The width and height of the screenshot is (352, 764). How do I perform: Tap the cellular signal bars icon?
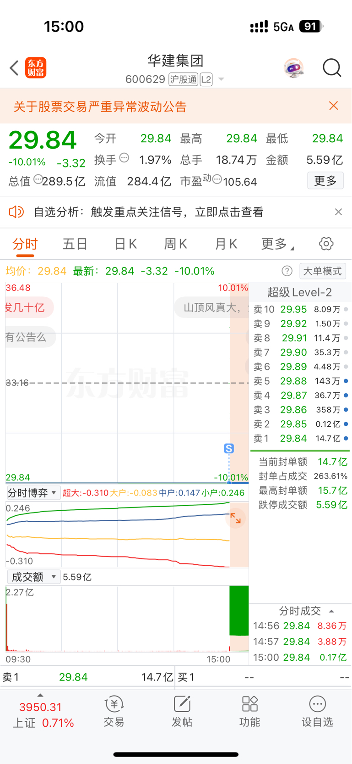259,27
